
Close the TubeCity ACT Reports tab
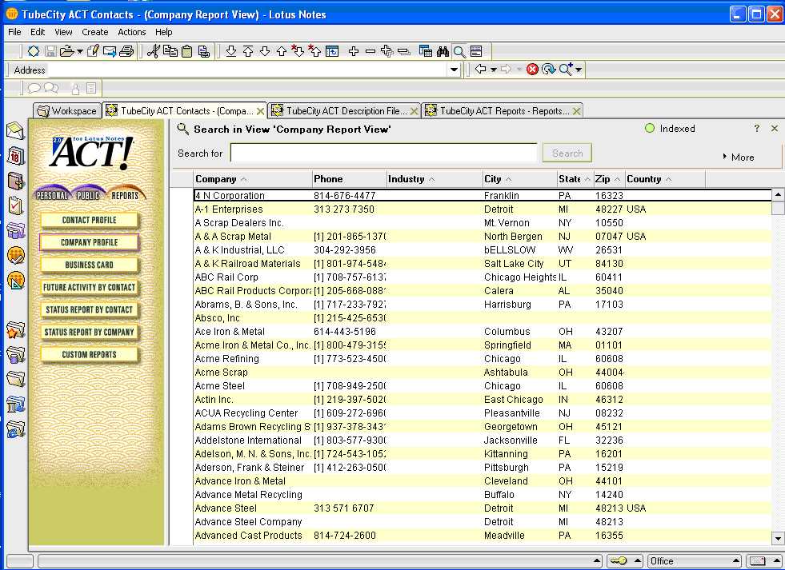click(577, 111)
